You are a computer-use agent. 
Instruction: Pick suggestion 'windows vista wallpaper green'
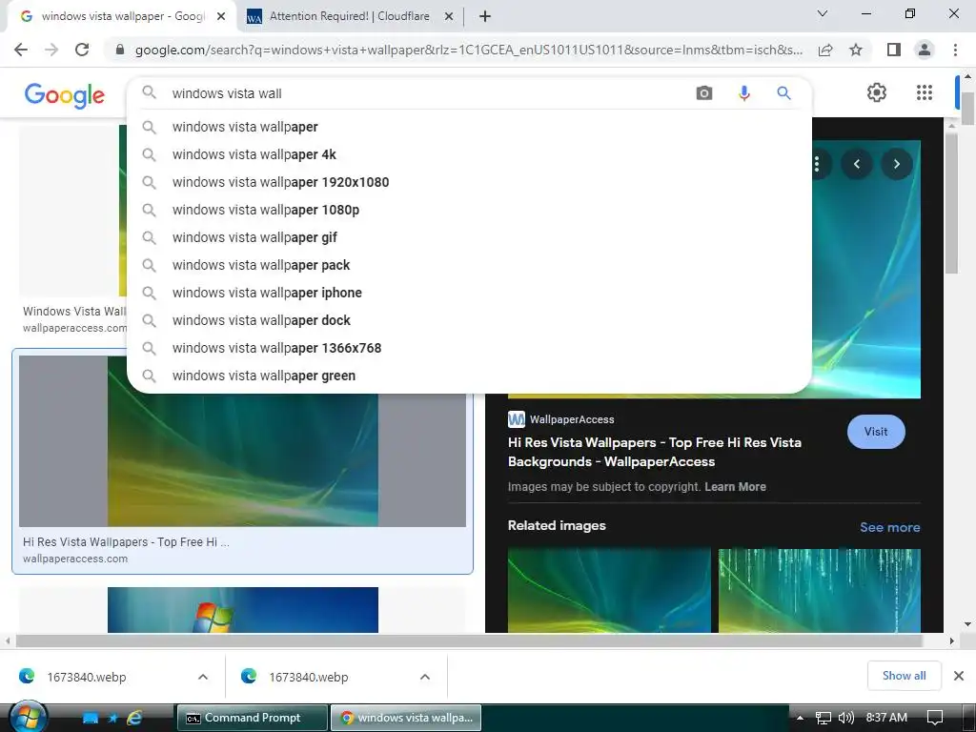[469, 376]
